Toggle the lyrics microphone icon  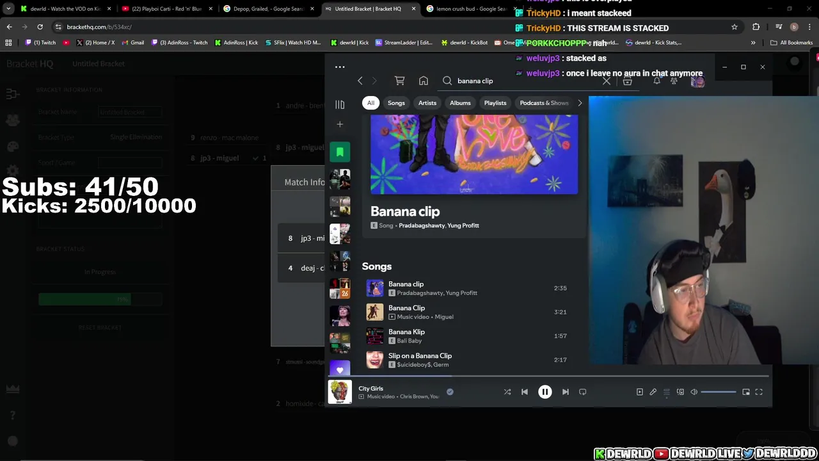point(653,392)
